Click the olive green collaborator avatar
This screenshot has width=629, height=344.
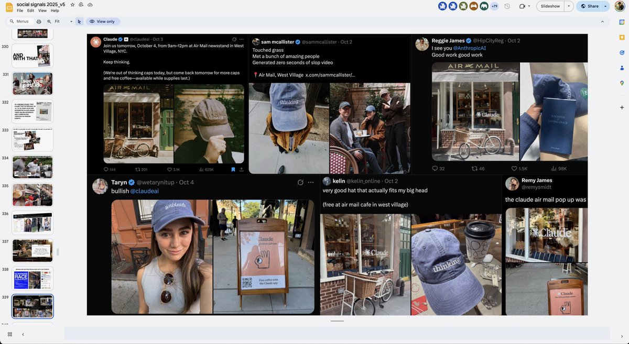(463, 6)
